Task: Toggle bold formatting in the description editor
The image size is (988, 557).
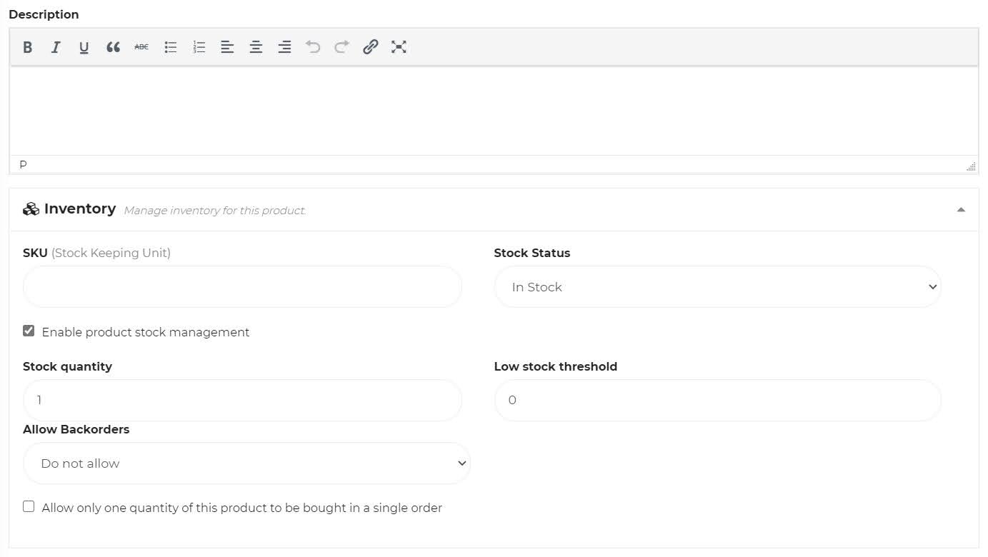Action: point(28,47)
